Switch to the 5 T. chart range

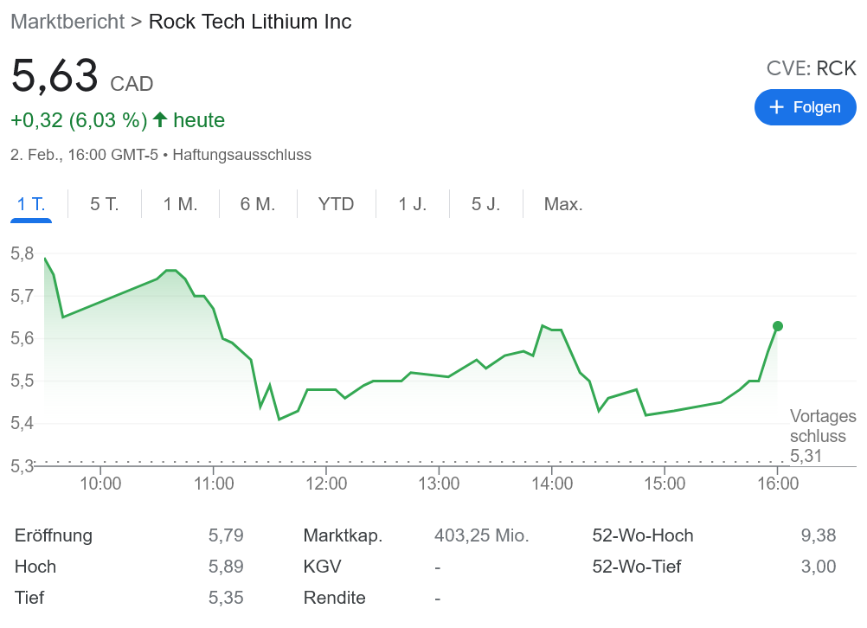click(x=103, y=204)
